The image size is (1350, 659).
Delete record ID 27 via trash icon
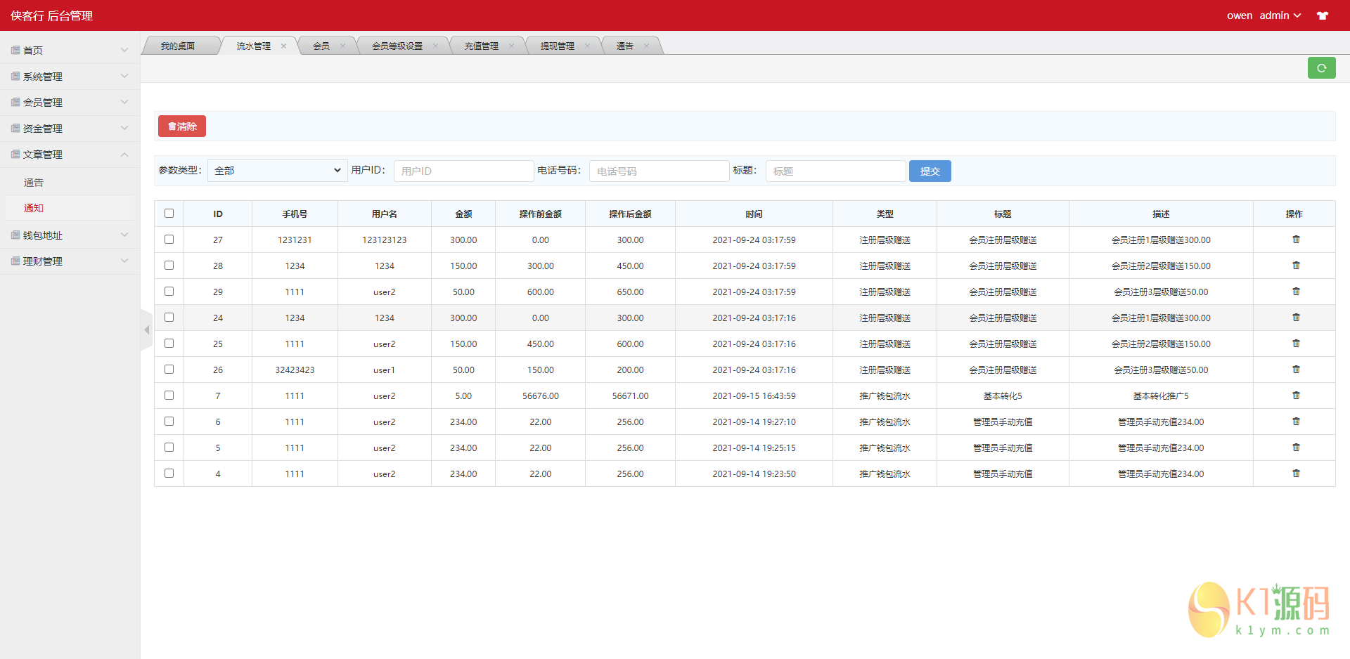click(1296, 240)
